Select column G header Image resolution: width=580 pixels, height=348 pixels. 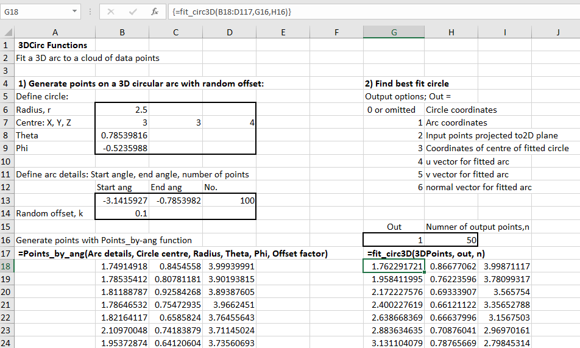coord(394,33)
